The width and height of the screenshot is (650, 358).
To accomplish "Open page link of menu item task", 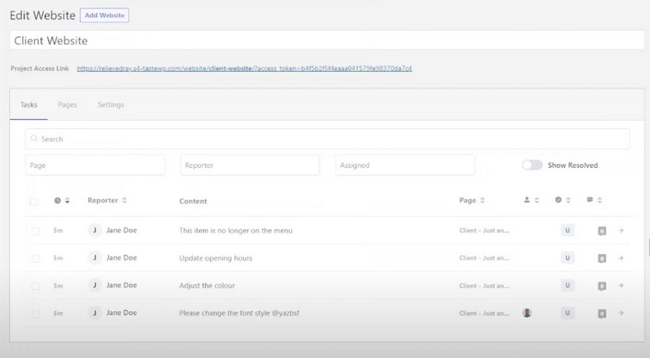I will click(484, 230).
